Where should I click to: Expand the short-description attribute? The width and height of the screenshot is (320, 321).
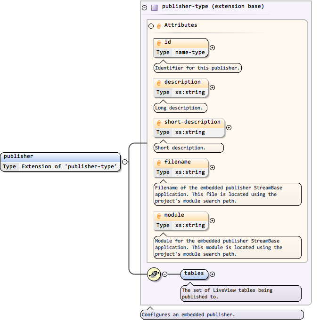229,127
